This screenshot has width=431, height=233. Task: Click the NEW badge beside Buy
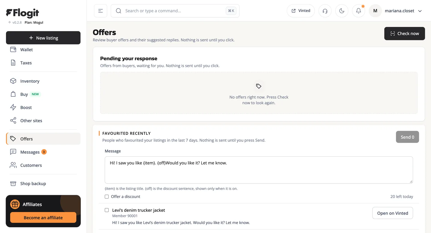coord(35,94)
